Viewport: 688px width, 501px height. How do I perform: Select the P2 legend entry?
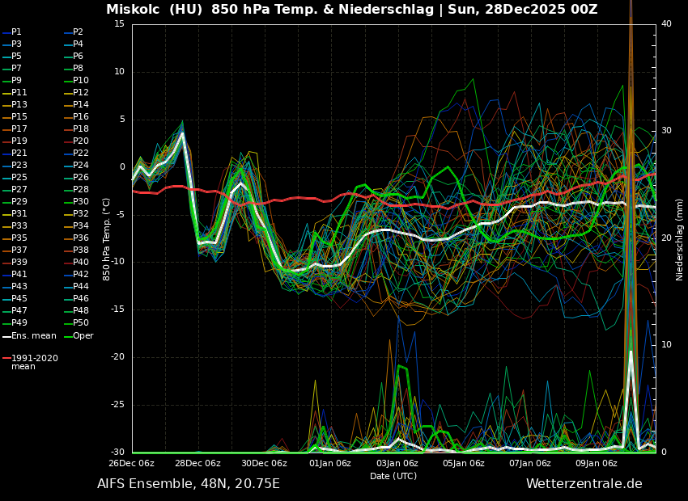(78, 32)
